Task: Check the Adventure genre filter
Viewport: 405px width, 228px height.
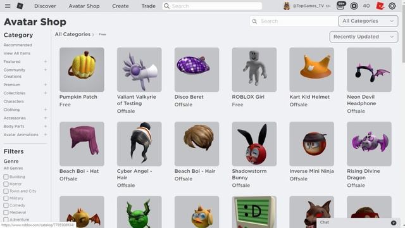Action: [6, 220]
